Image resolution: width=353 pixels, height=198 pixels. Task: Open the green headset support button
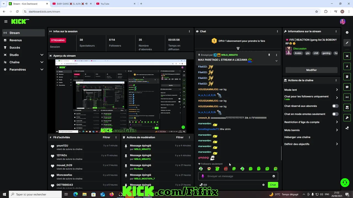tap(344, 182)
